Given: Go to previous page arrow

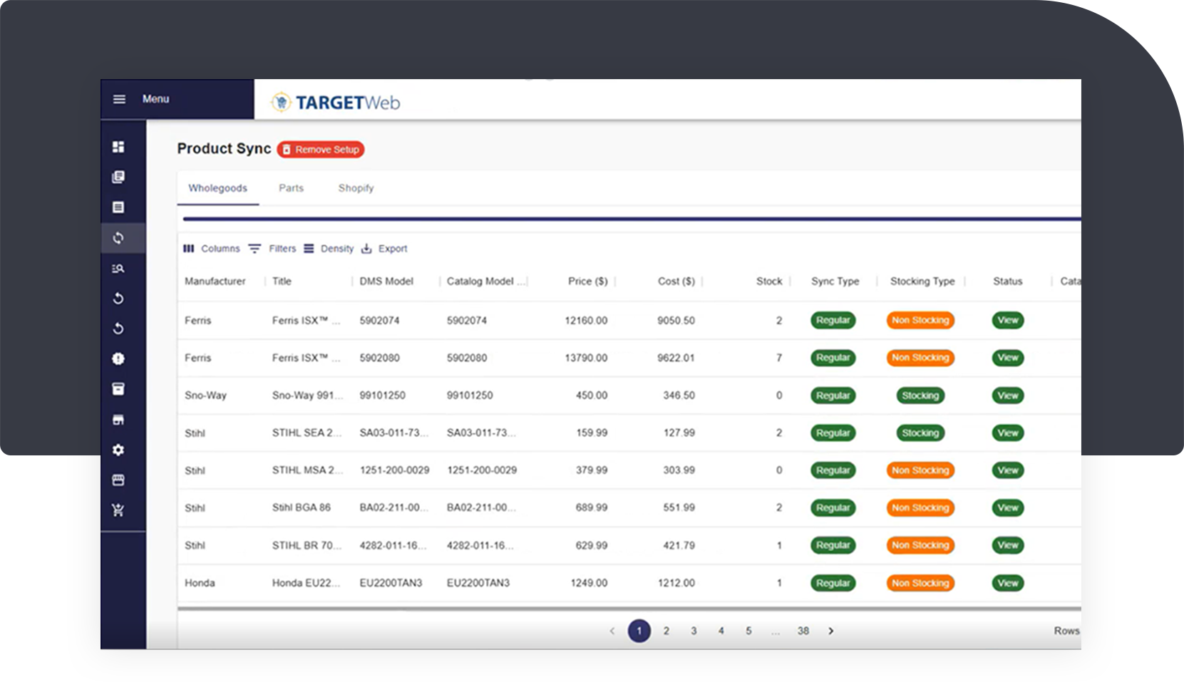Looking at the screenshot, I should pos(612,631).
